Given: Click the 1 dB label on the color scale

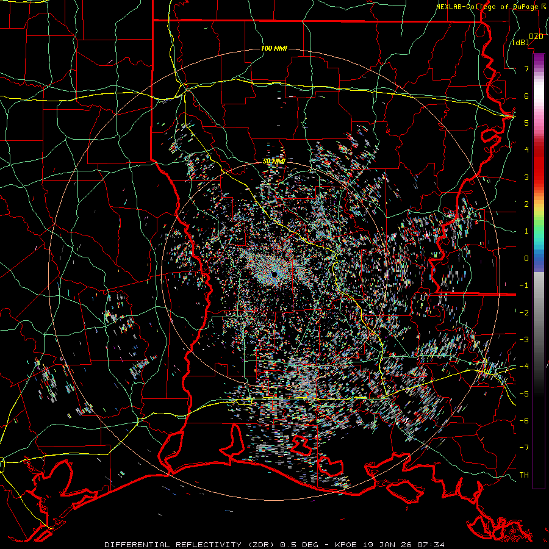Looking at the screenshot, I should coord(526,231).
